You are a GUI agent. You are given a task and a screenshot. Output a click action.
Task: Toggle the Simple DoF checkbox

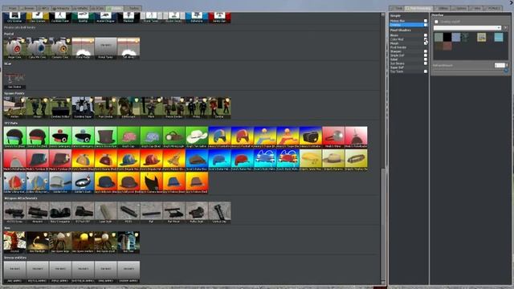426,55
